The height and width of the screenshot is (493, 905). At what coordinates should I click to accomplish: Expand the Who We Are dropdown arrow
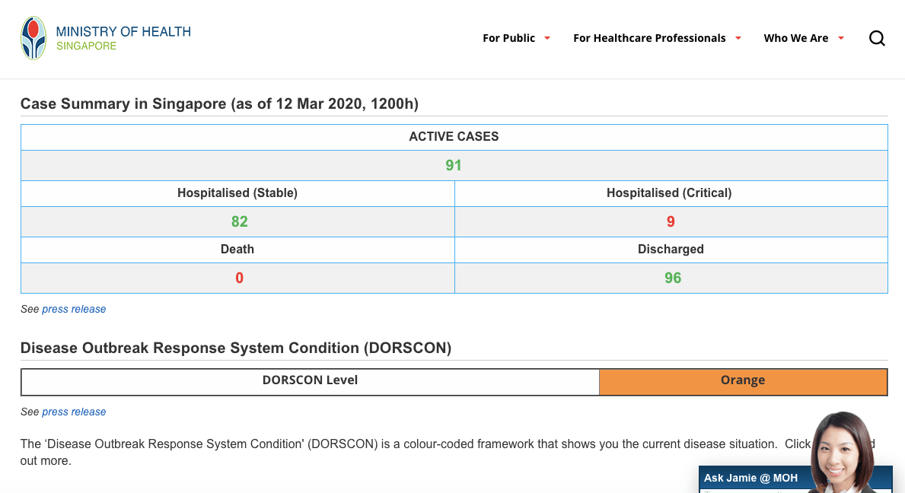point(841,38)
